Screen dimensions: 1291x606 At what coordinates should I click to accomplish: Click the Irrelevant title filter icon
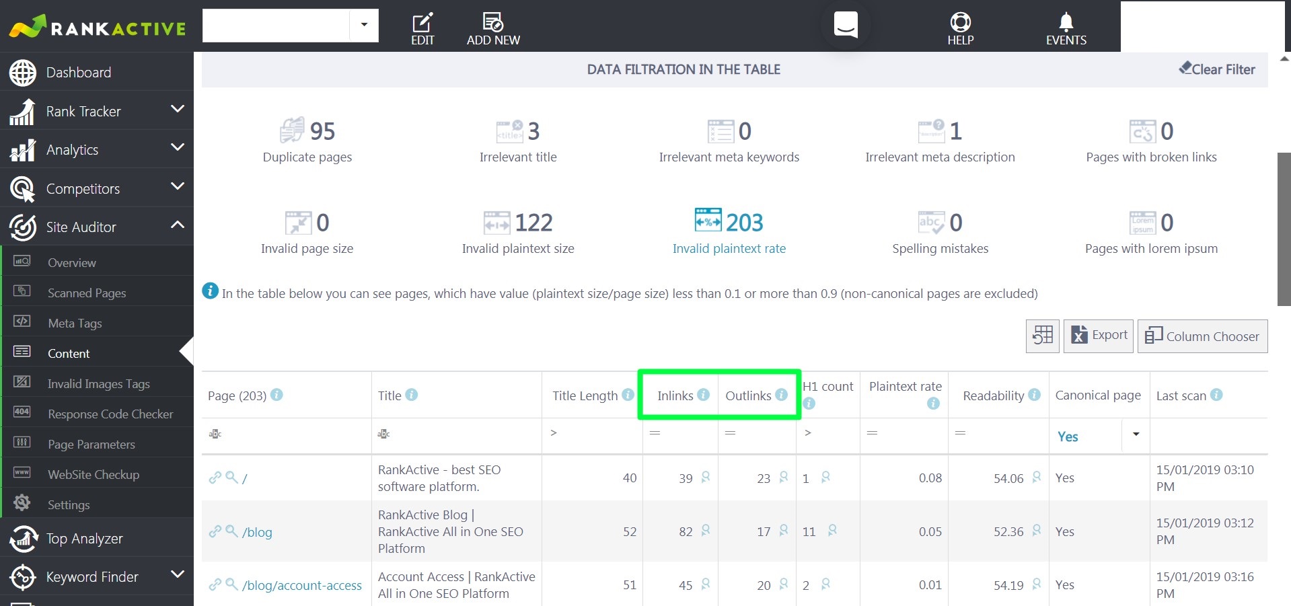click(x=509, y=130)
